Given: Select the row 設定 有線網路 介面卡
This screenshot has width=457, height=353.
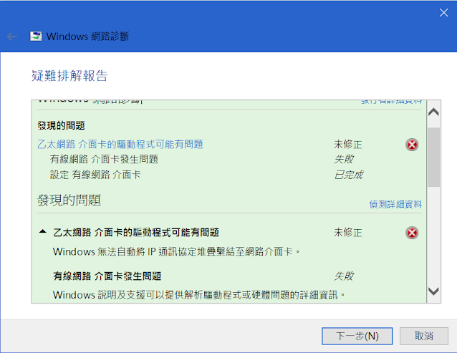Looking at the screenshot, I should [95, 175].
